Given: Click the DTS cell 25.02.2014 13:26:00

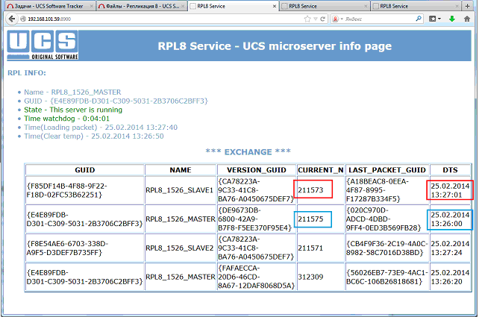Looking at the screenshot, I should click(450, 219).
